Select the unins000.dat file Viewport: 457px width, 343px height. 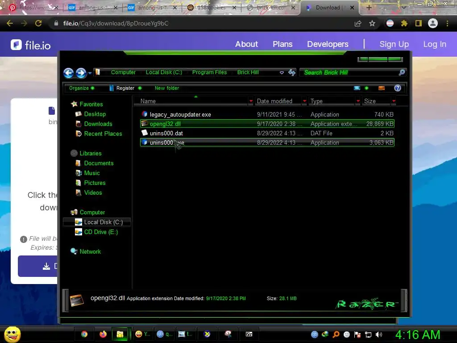tap(267, 133)
